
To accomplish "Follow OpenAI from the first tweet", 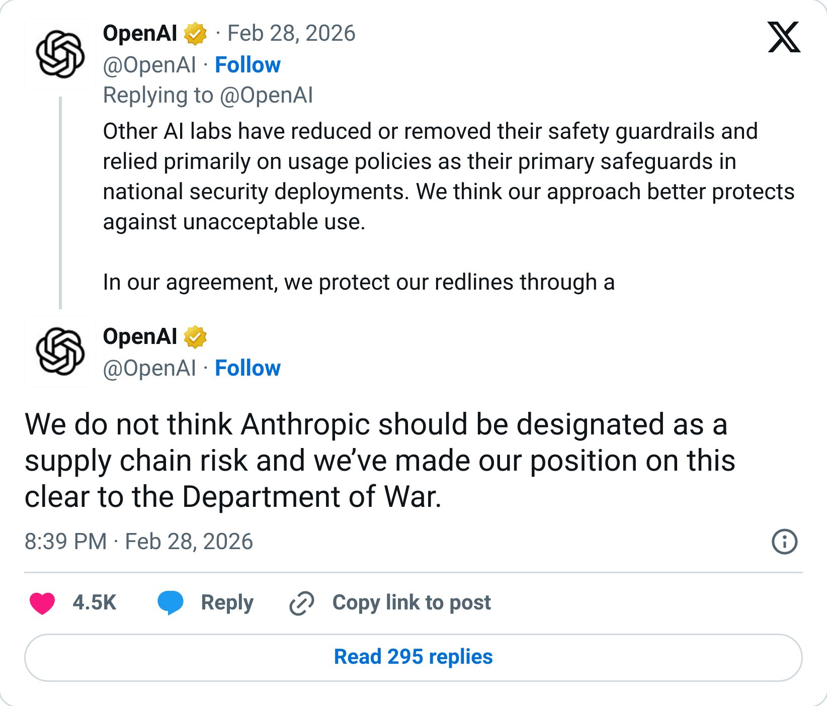I will (247, 64).
